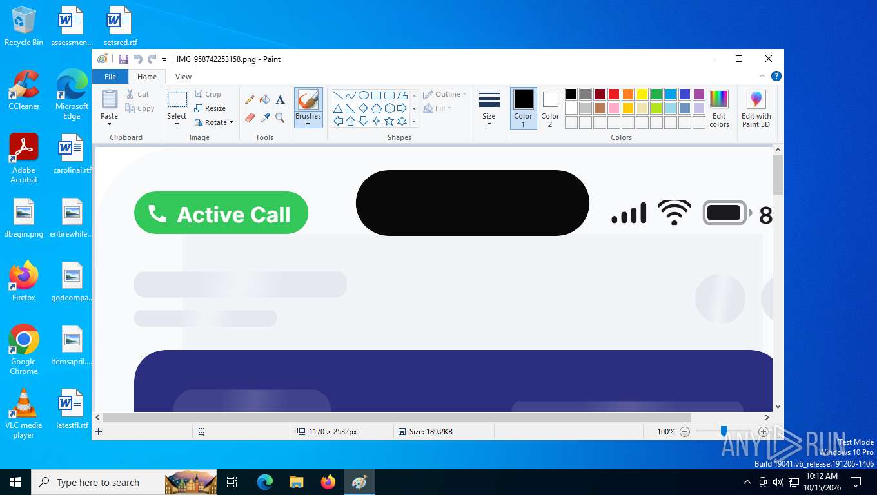
Task: Click the Resize button
Action: 210,108
